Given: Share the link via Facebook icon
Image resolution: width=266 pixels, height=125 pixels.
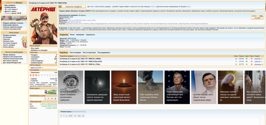Looking at the screenshot, I should [52, 99].
